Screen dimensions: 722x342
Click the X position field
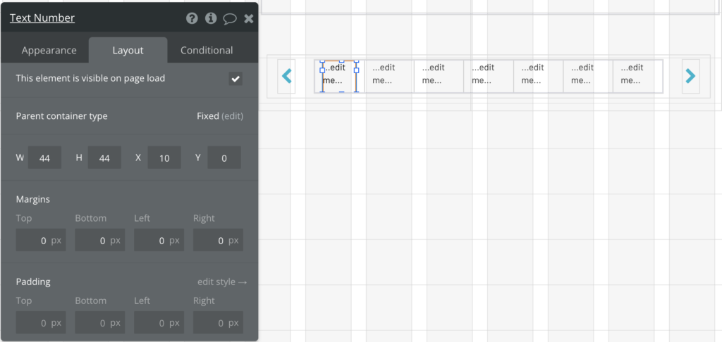pyautogui.click(x=164, y=158)
